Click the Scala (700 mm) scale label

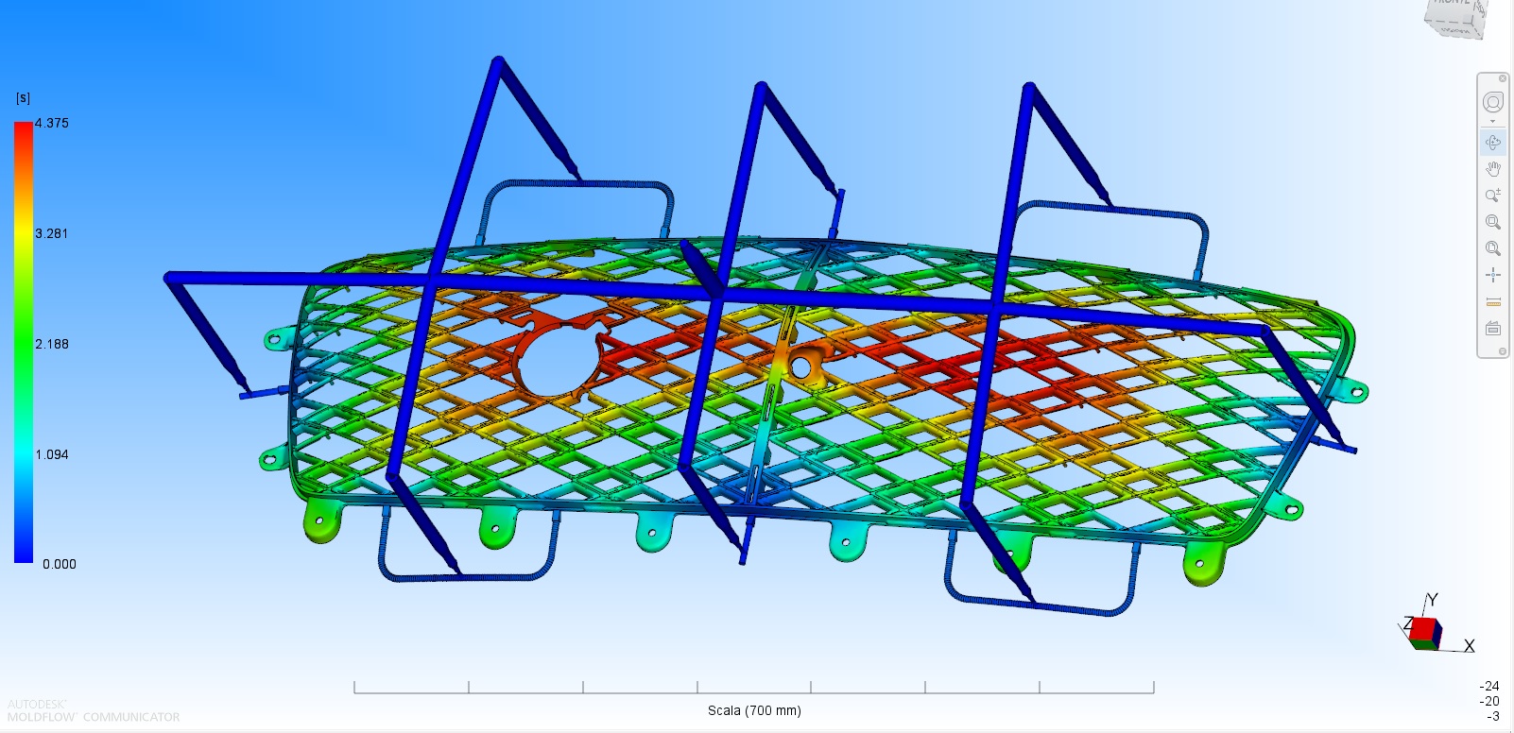[754, 710]
